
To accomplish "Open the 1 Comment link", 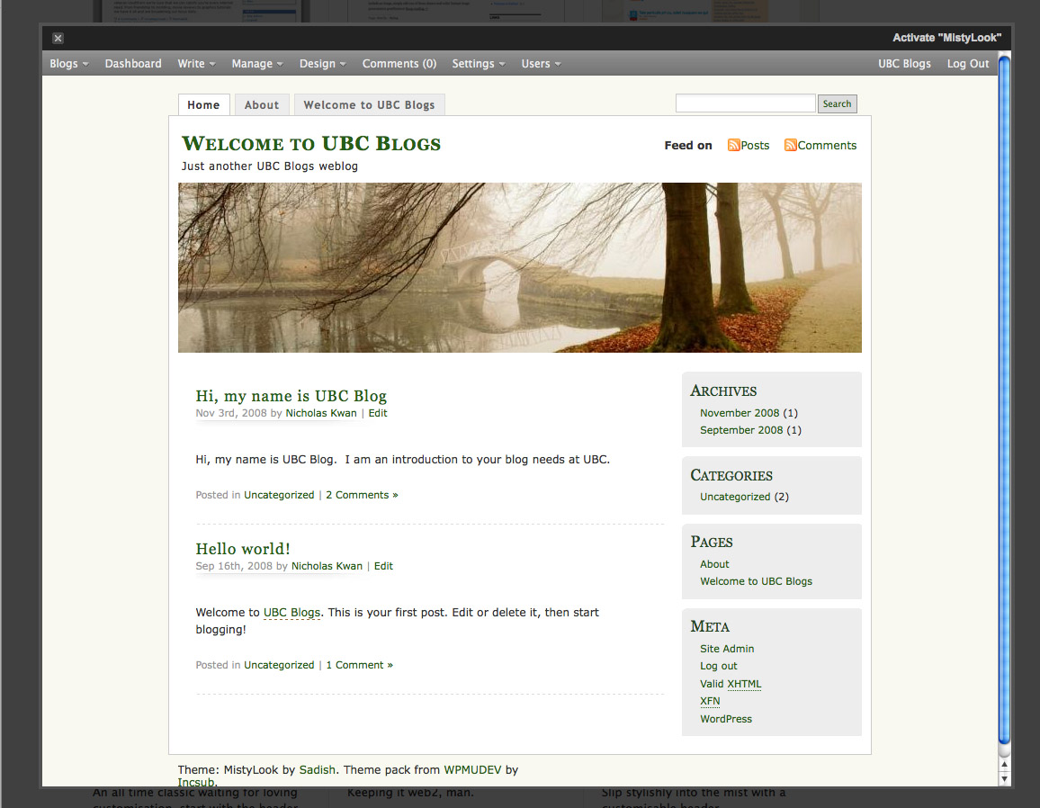I will 360,665.
